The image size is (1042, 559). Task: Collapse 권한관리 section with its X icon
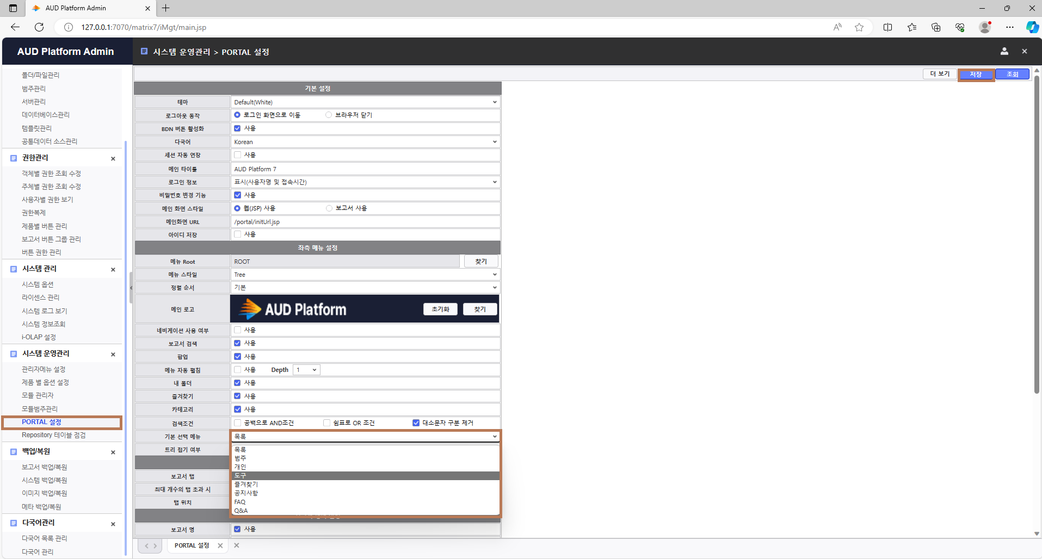(x=113, y=159)
